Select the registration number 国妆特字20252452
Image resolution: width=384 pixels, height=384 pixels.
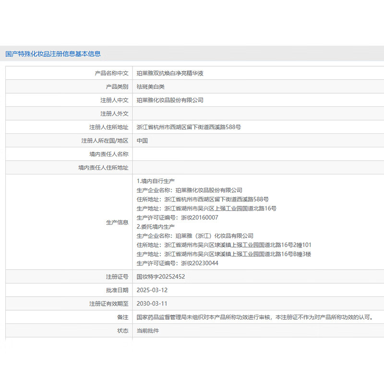click(161, 277)
